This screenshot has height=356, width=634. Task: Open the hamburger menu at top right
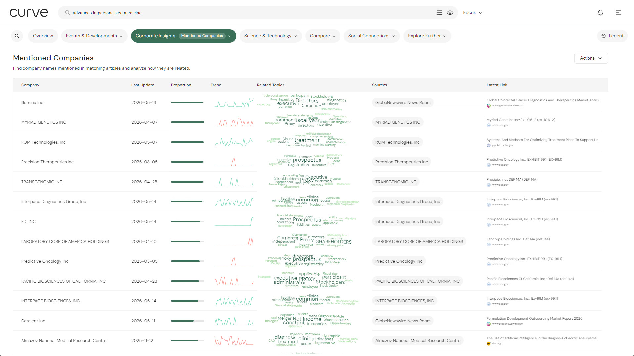[618, 13]
